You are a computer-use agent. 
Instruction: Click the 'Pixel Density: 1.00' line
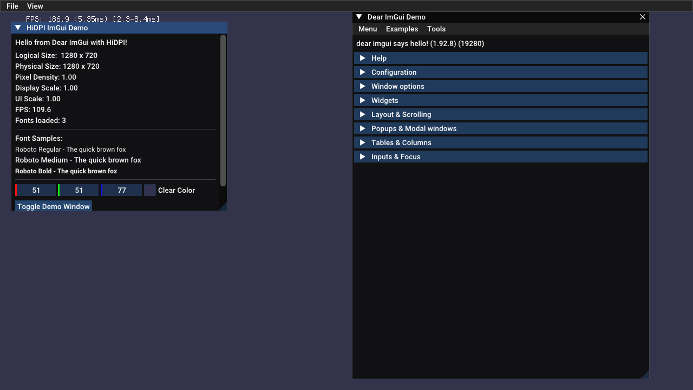pyautogui.click(x=45, y=77)
